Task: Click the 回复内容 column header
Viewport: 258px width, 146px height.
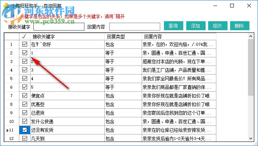Action: tap(179, 36)
